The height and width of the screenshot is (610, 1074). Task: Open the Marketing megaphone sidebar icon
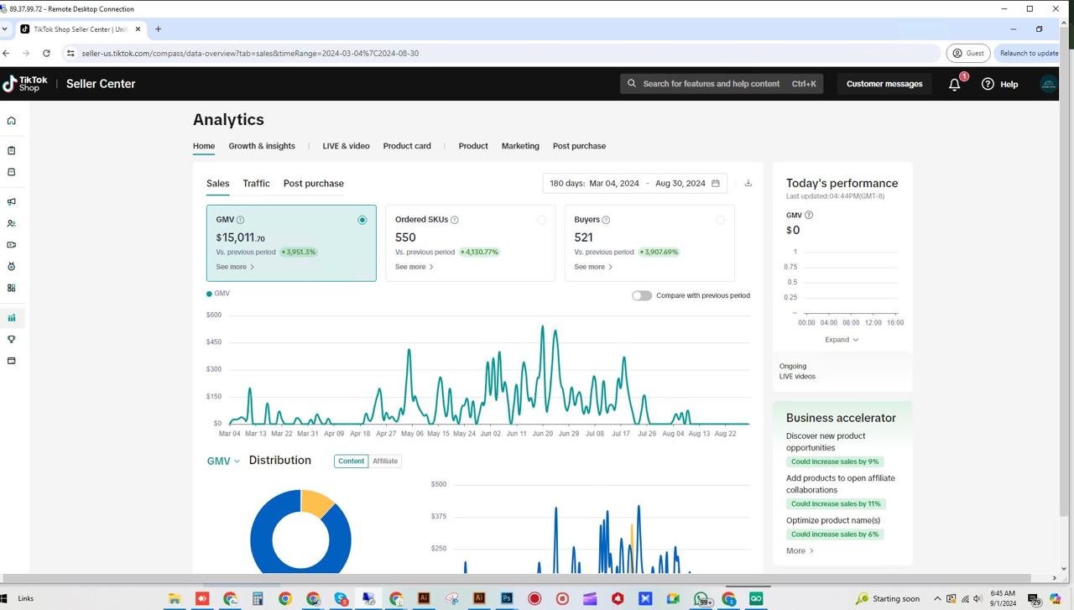tap(12, 202)
